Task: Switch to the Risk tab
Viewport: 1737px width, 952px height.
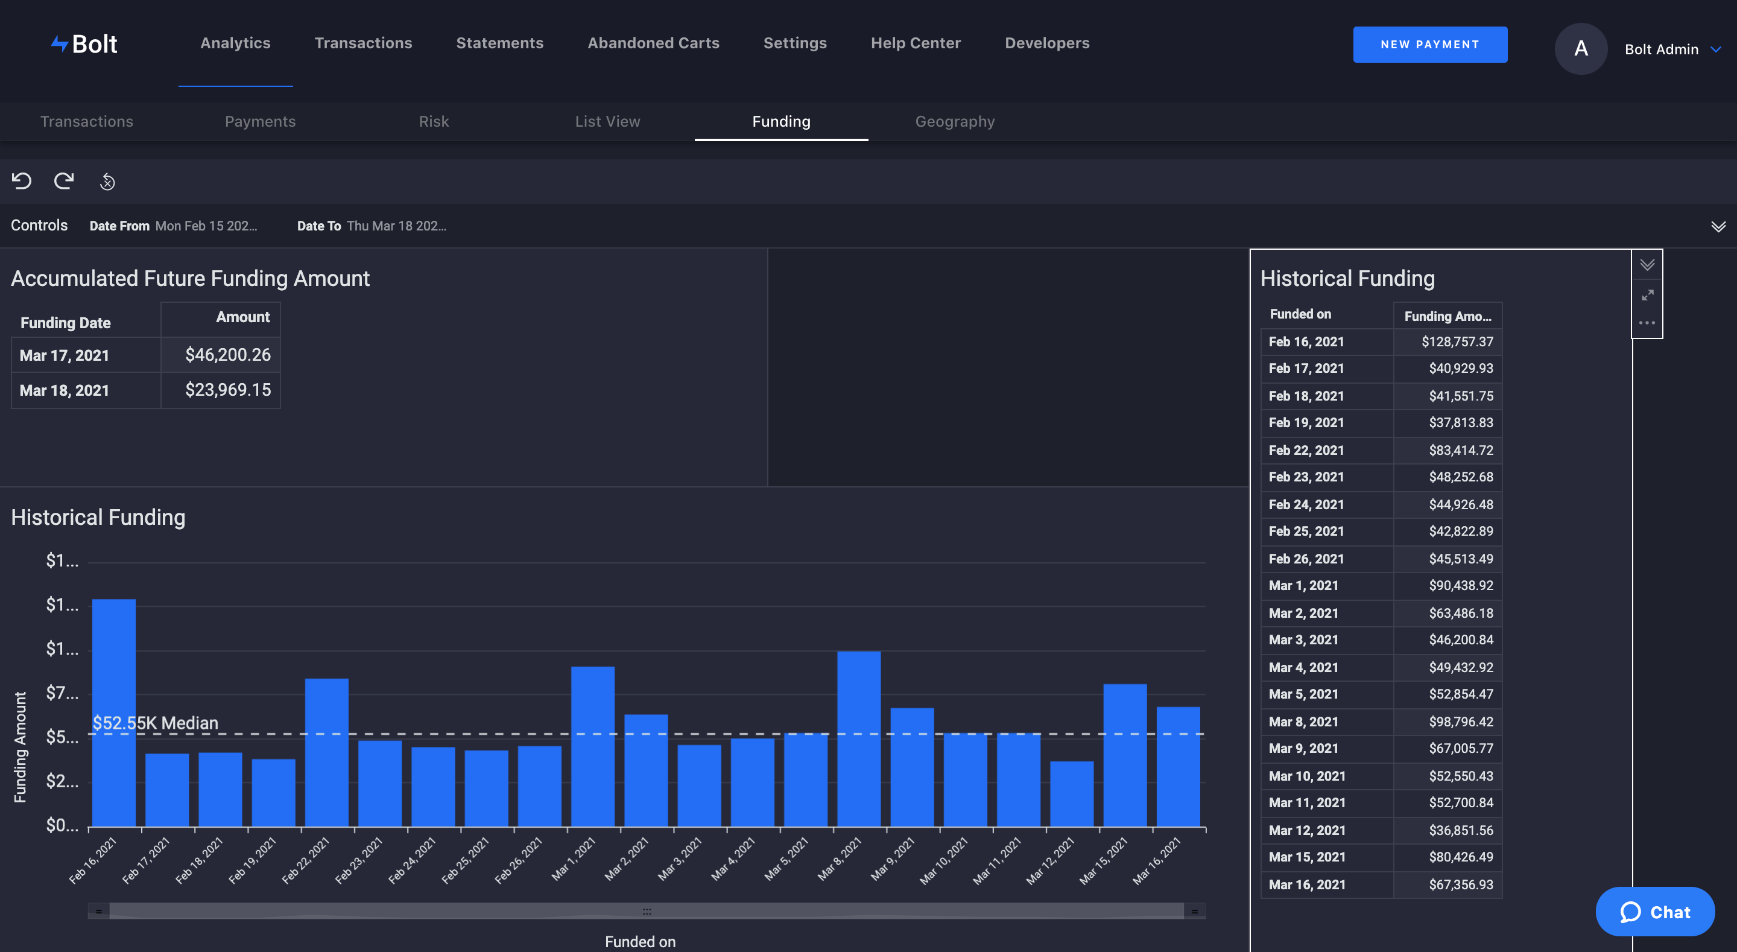Action: click(x=434, y=121)
